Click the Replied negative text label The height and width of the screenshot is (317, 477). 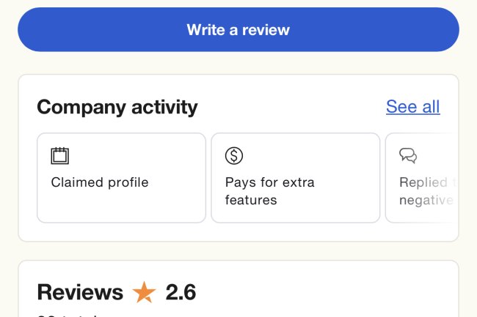[424, 191]
